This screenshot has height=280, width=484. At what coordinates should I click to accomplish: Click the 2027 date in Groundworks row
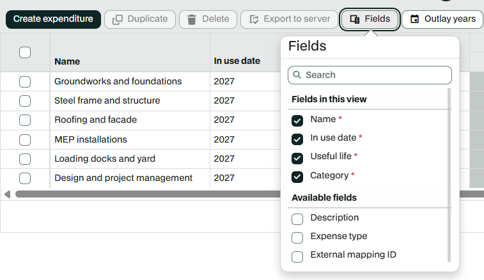click(x=224, y=81)
